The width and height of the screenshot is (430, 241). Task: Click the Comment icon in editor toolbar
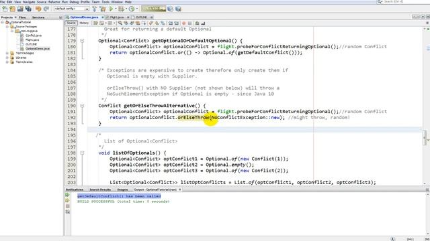[x=197, y=23]
